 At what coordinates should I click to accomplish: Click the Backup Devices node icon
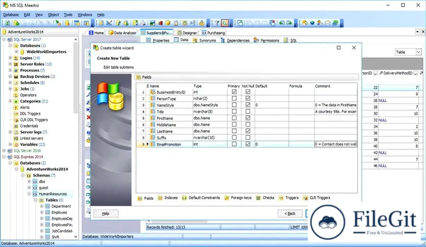[x=16, y=77]
